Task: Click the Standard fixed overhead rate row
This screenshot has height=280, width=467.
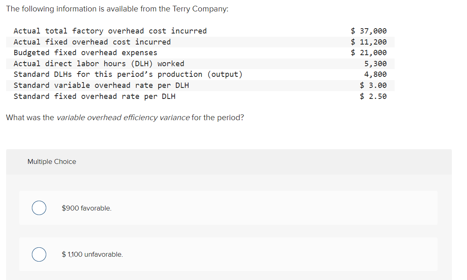Action: (x=95, y=96)
